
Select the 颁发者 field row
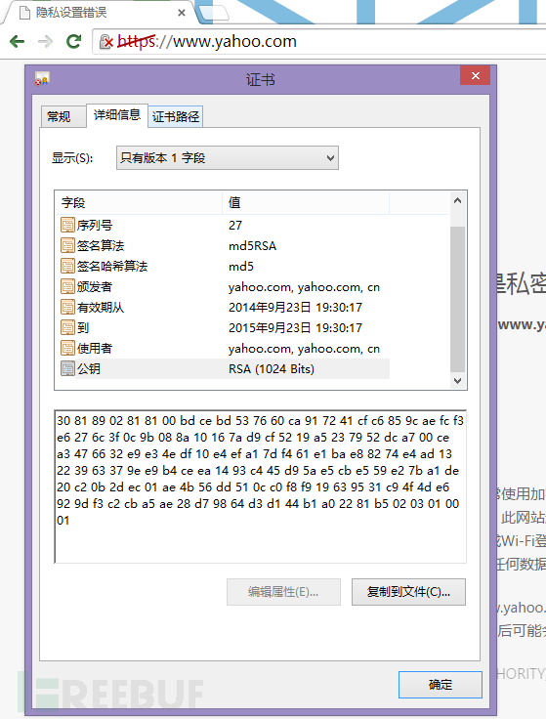coord(223,287)
